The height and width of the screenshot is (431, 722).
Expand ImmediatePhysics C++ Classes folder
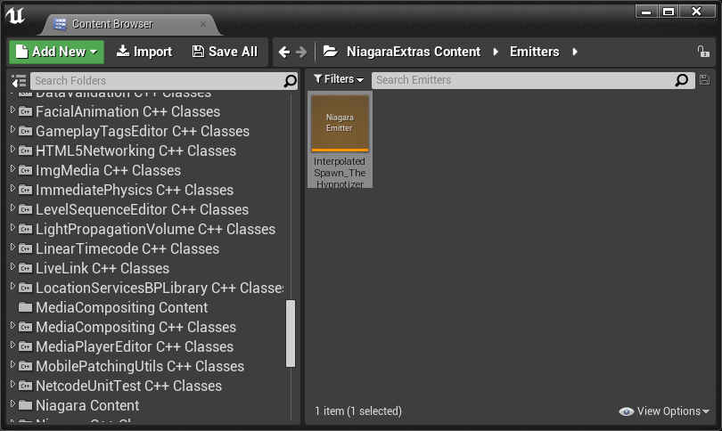tap(12, 188)
